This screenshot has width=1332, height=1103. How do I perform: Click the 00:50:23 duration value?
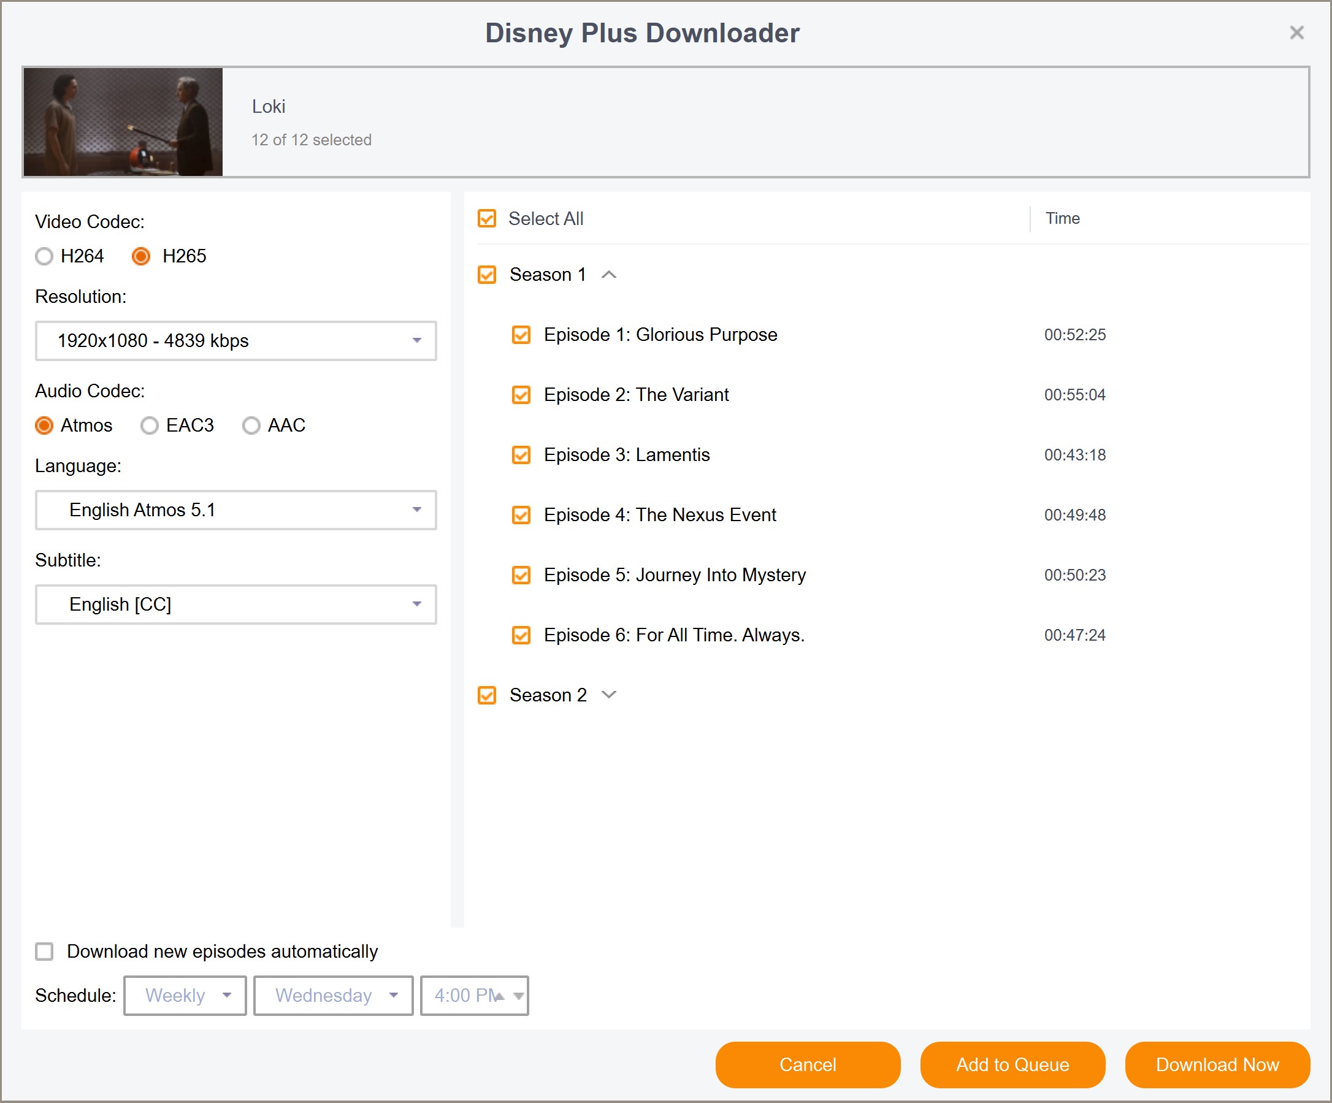(1074, 575)
